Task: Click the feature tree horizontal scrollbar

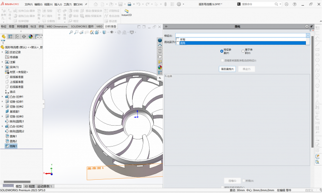Action: [17, 182]
